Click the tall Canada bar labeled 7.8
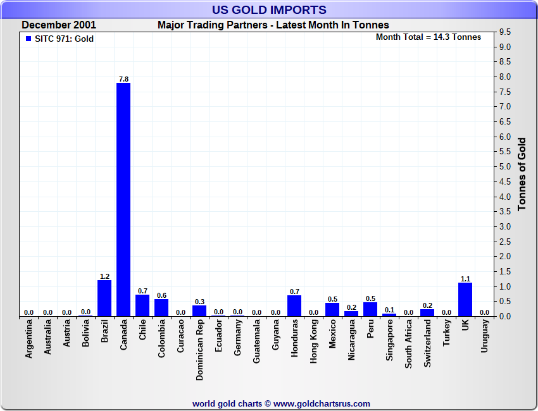 [123, 199]
